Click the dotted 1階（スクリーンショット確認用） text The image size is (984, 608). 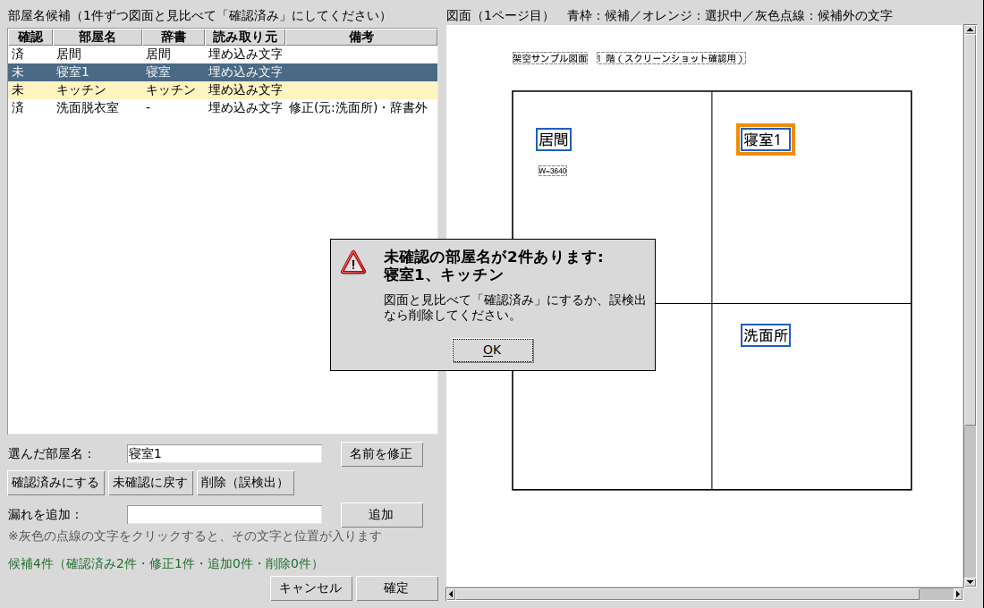(x=671, y=58)
